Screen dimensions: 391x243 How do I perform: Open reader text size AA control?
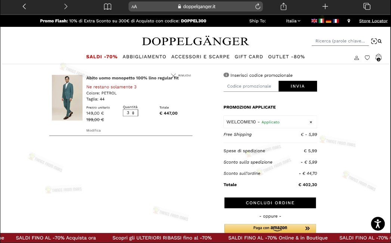tap(134, 7)
